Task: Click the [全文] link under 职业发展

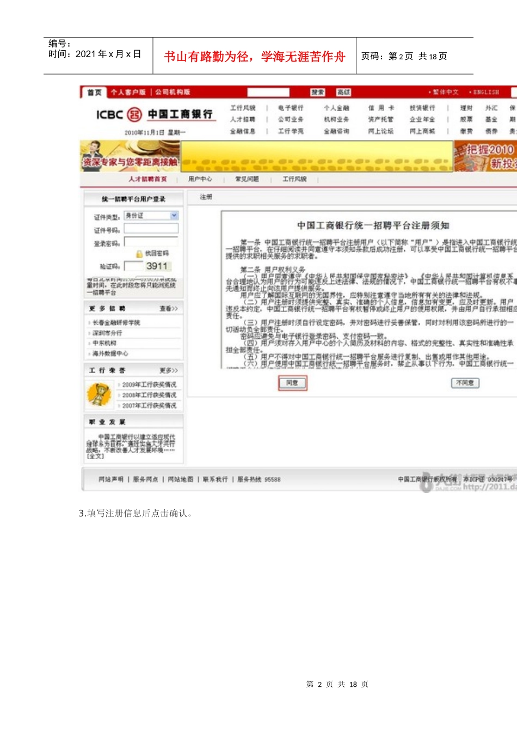Action: tap(95, 456)
